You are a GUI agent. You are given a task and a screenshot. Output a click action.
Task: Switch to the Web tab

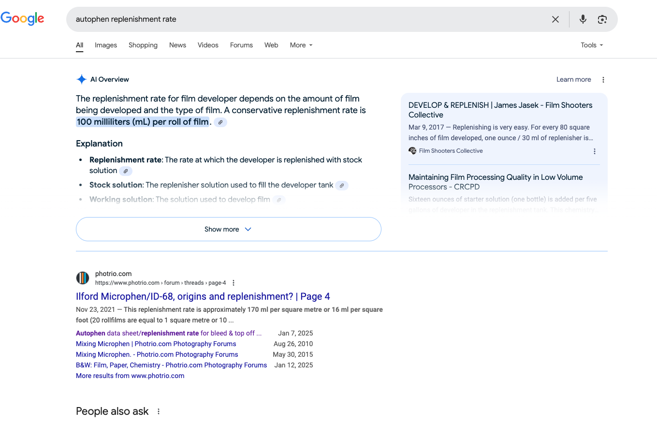coord(271,45)
